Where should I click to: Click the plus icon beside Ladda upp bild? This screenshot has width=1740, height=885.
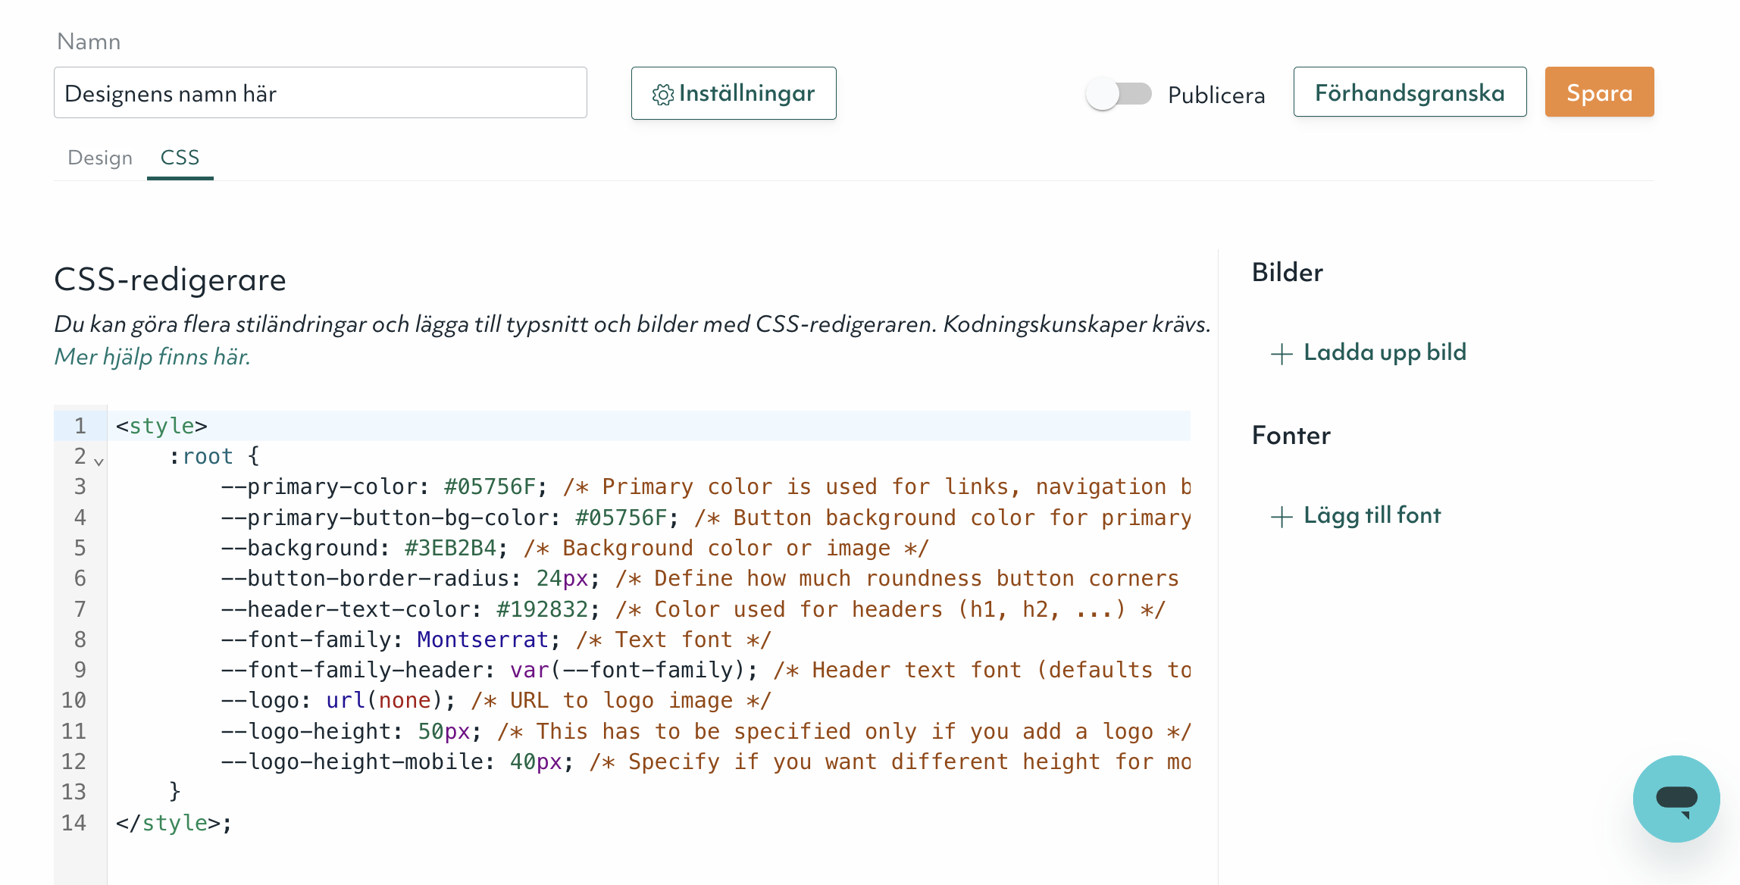(1282, 354)
